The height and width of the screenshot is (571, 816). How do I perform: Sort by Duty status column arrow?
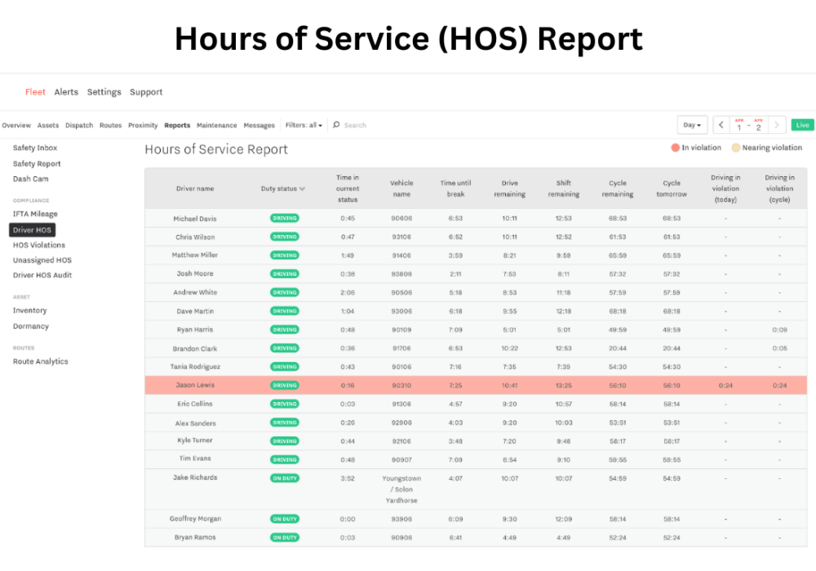302,189
